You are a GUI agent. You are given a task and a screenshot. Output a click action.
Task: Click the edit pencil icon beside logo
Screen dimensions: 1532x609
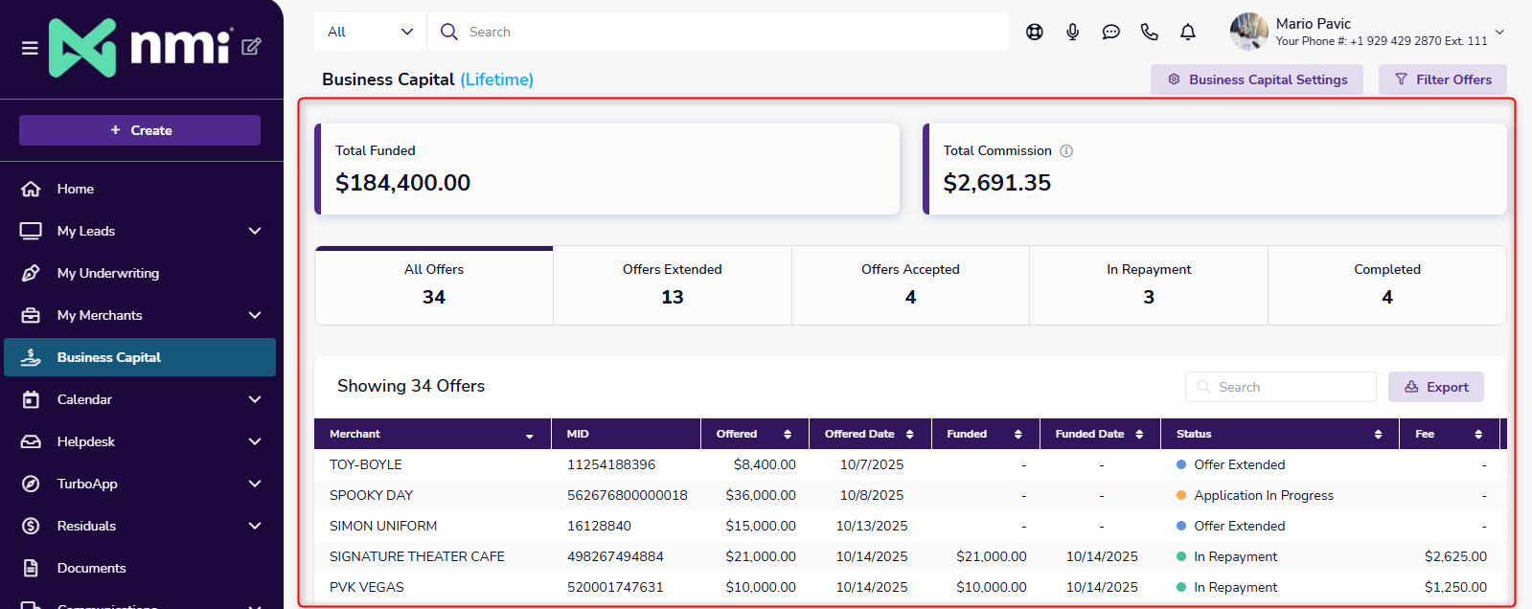[251, 46]
